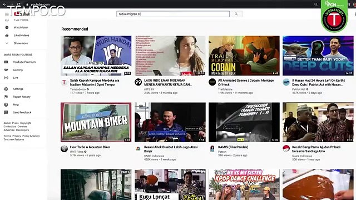
Task: Open CNBC Indonesia channel avatar
Action: [138, 149]
